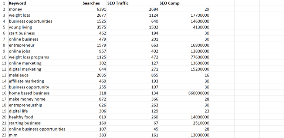Click the 'starting business' cell

pyautogui.click(x=45, y=122)
